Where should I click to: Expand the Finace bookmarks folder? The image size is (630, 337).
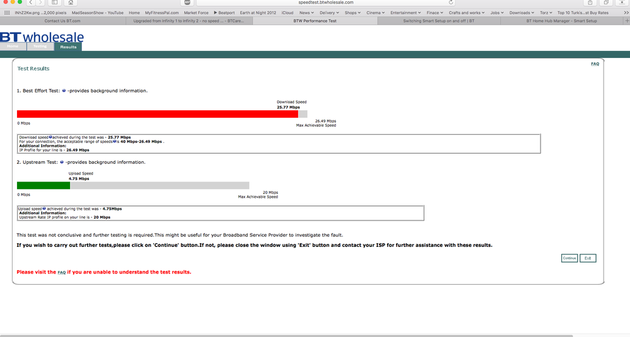point(435,13)
